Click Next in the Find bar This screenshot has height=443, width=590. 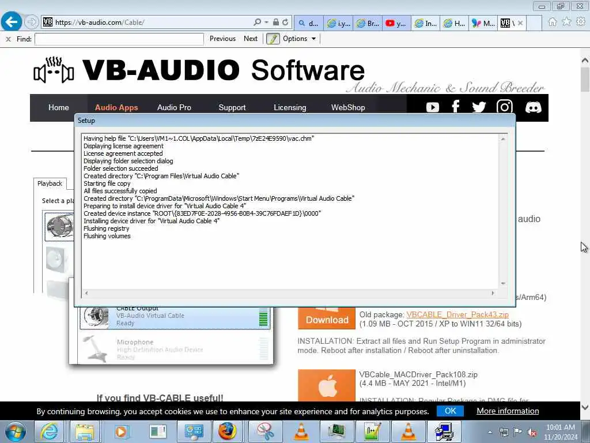250,39
